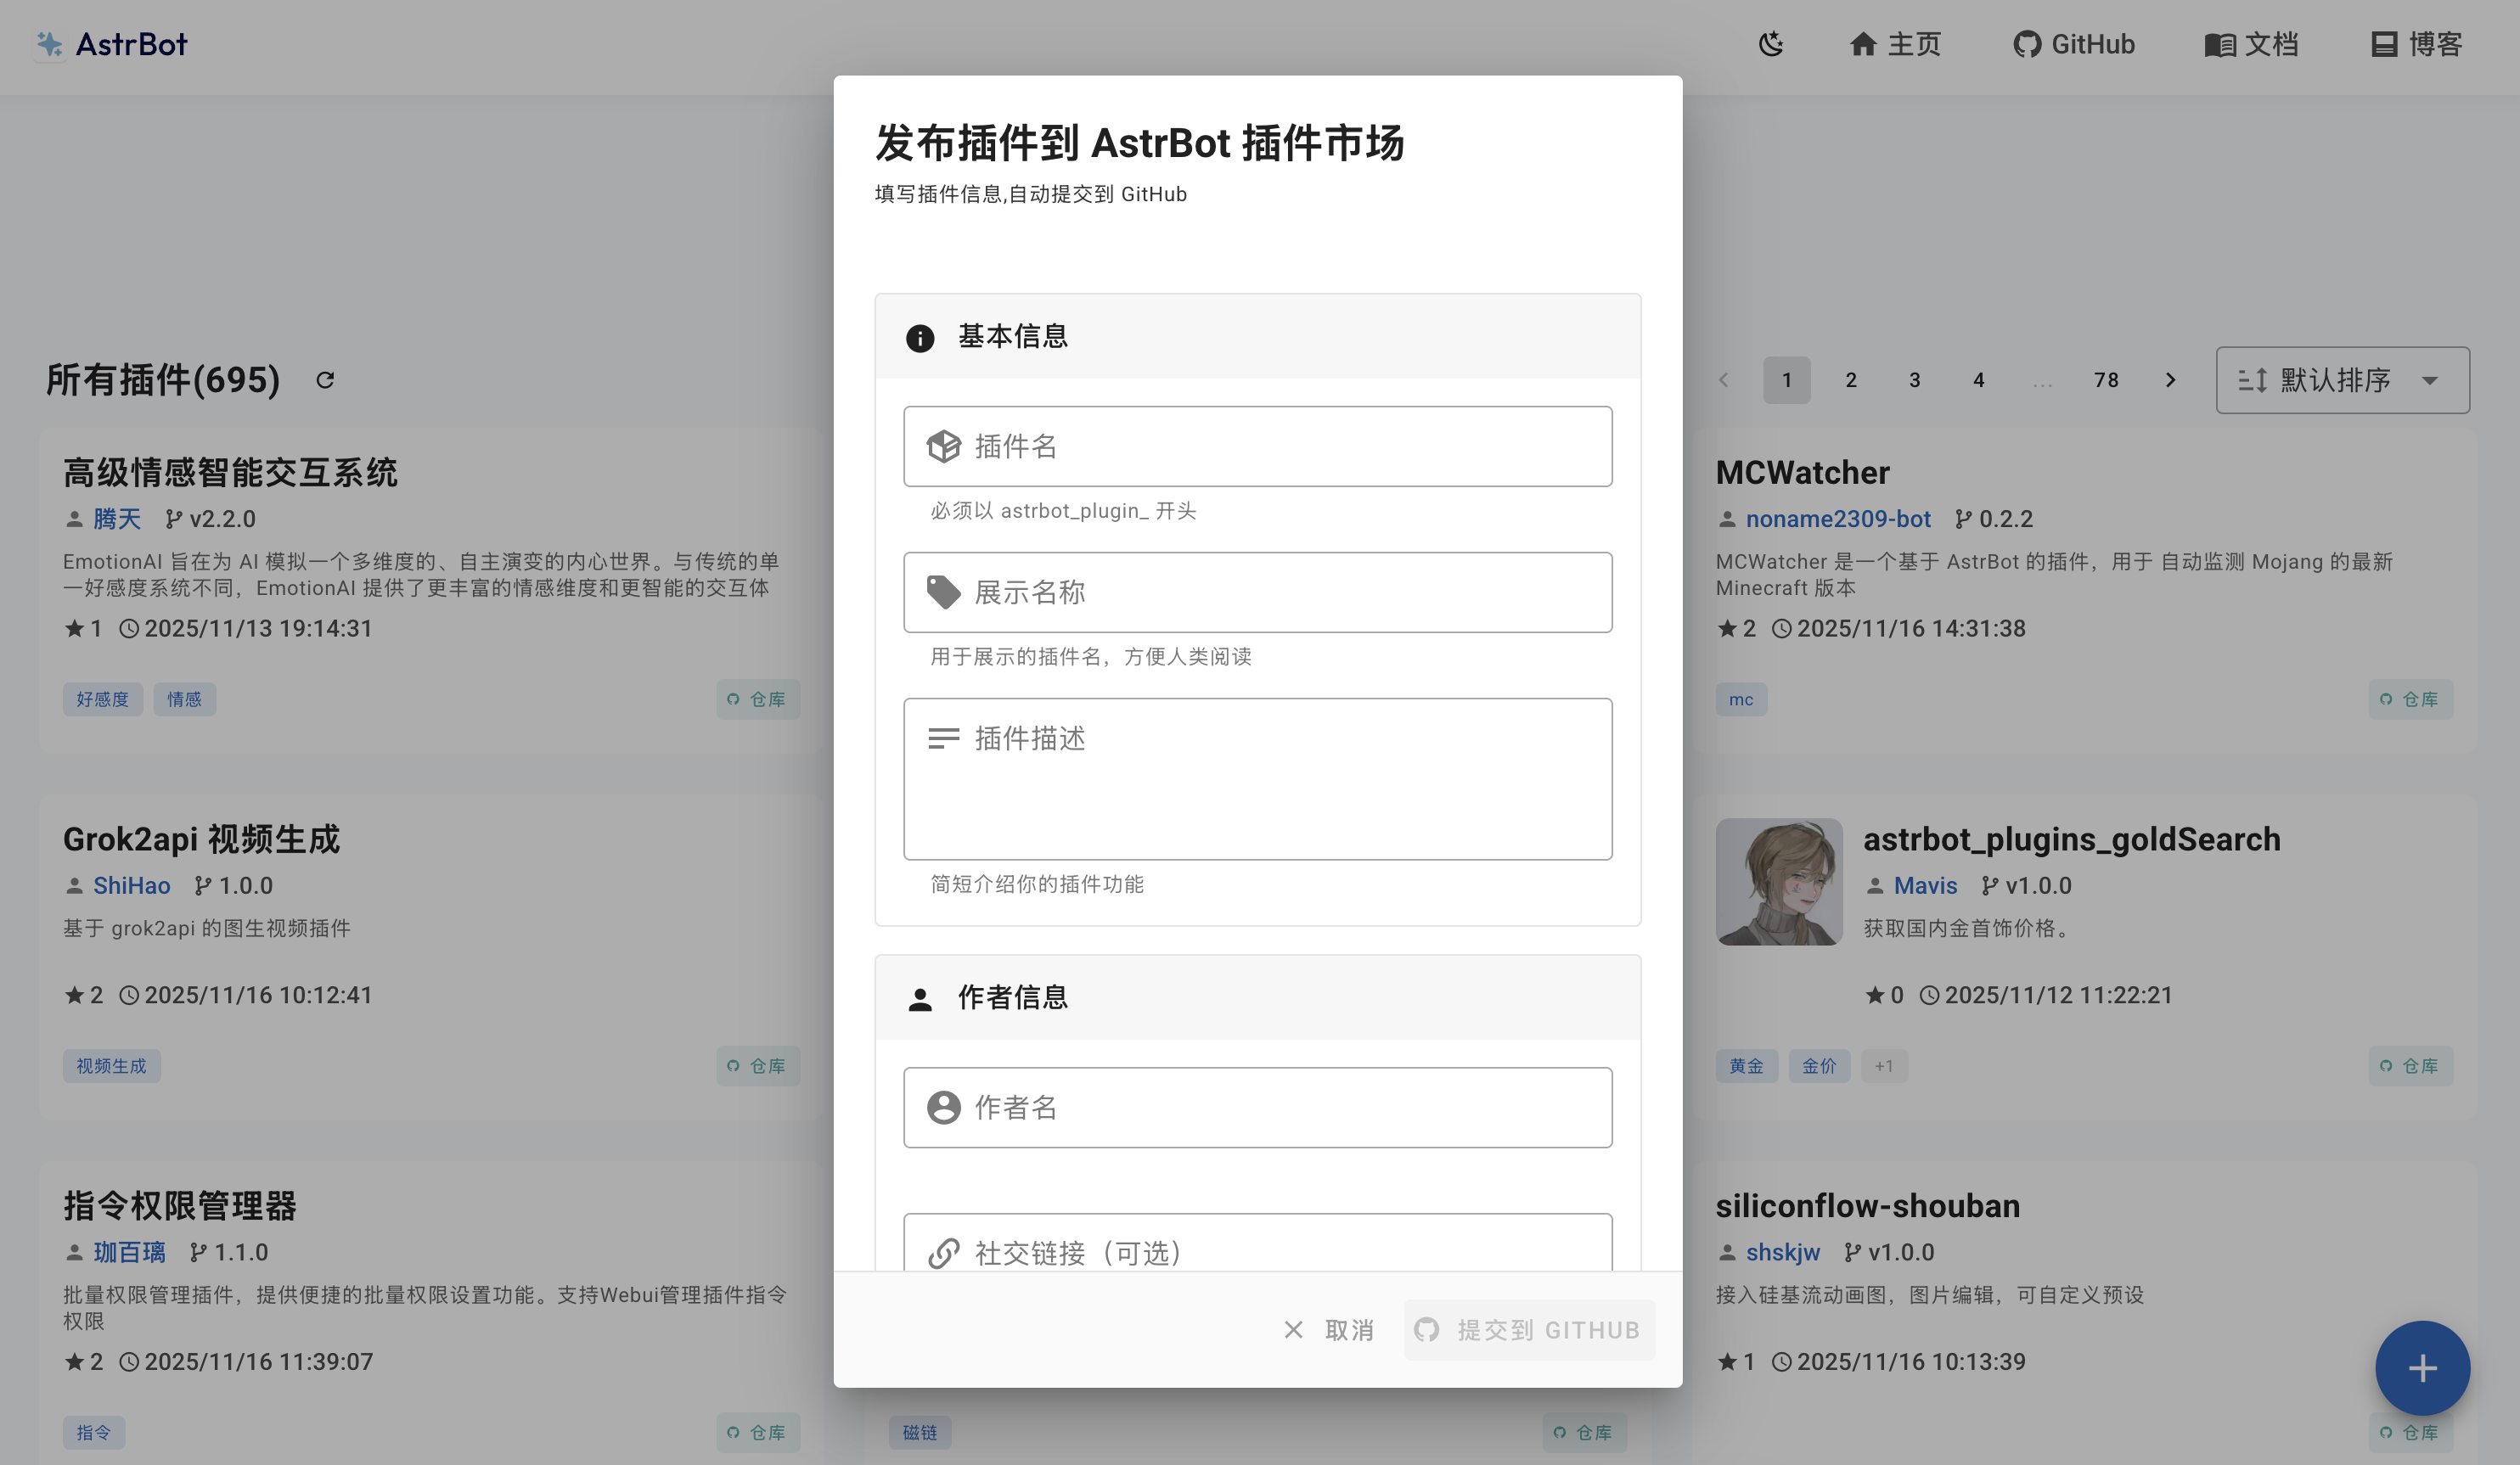
Task: Go to next page arrow
Action: point(2170,380)
